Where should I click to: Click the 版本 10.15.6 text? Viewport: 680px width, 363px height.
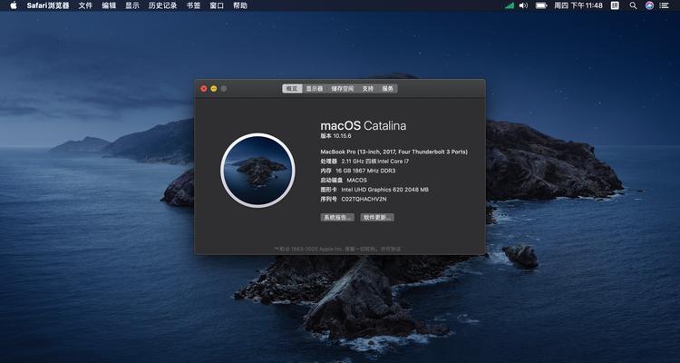pyautogui.click(x=335, y=136)
